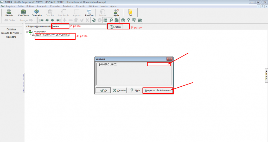The height and width of the screenshot is (142, 268).
Task: Collapse the 0-<A DEFINIR> tree node
Action: coord(27,31)
